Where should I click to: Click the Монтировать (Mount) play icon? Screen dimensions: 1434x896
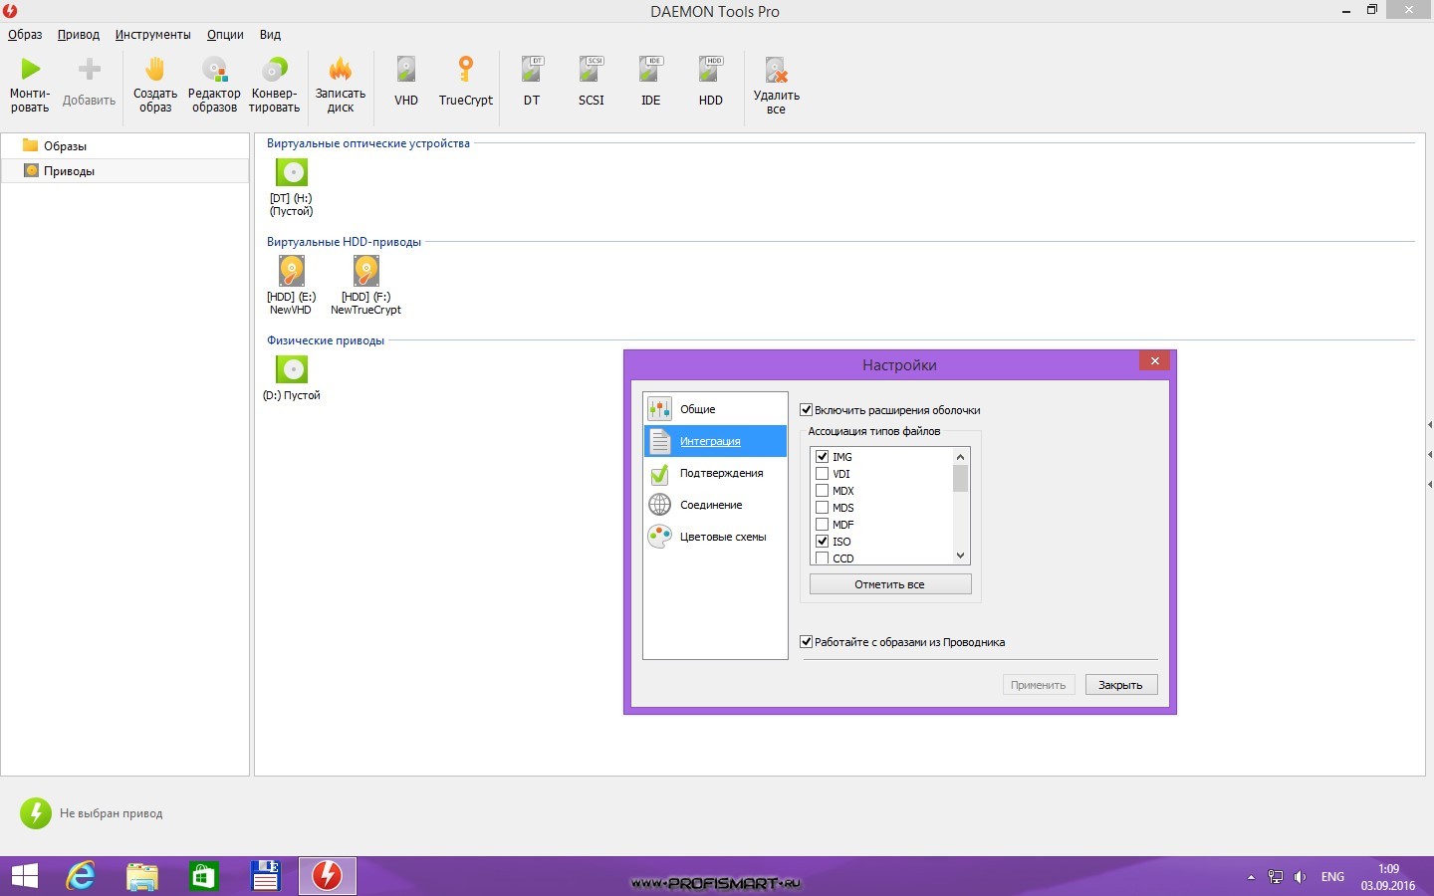tap(31, 69)
